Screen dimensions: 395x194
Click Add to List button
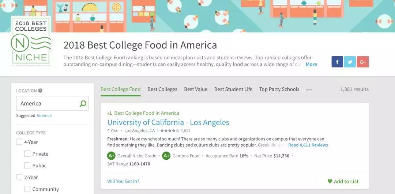(x=343, y=181)
